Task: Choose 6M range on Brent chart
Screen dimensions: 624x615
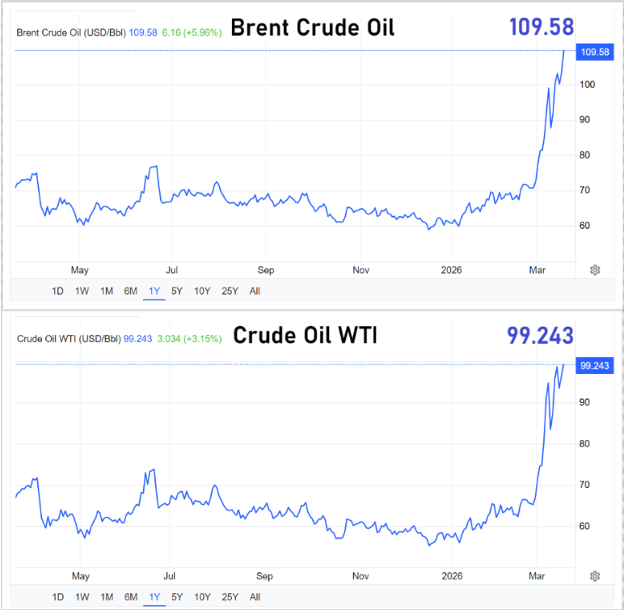Action: (x=130, y=291)
